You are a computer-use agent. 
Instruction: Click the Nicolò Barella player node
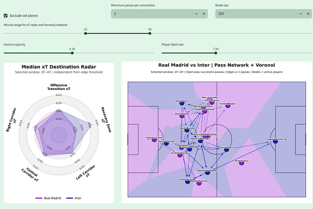pos(187,130)
